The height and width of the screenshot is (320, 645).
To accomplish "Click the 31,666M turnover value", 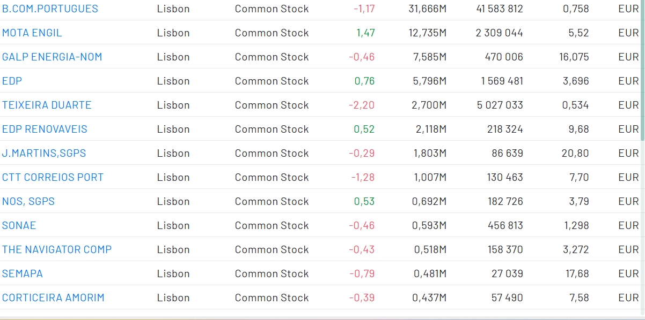I will [x=427, y=9].
